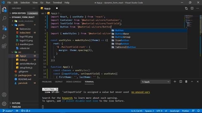Open the Help menu
This screenshot has width=202, height=113.
click(67, 3)
